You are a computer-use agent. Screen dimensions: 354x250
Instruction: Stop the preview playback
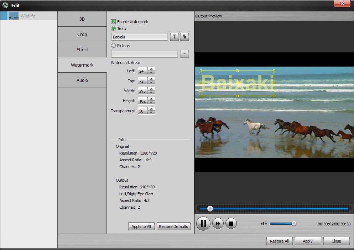pyautogui.click(x=231, y=223)
